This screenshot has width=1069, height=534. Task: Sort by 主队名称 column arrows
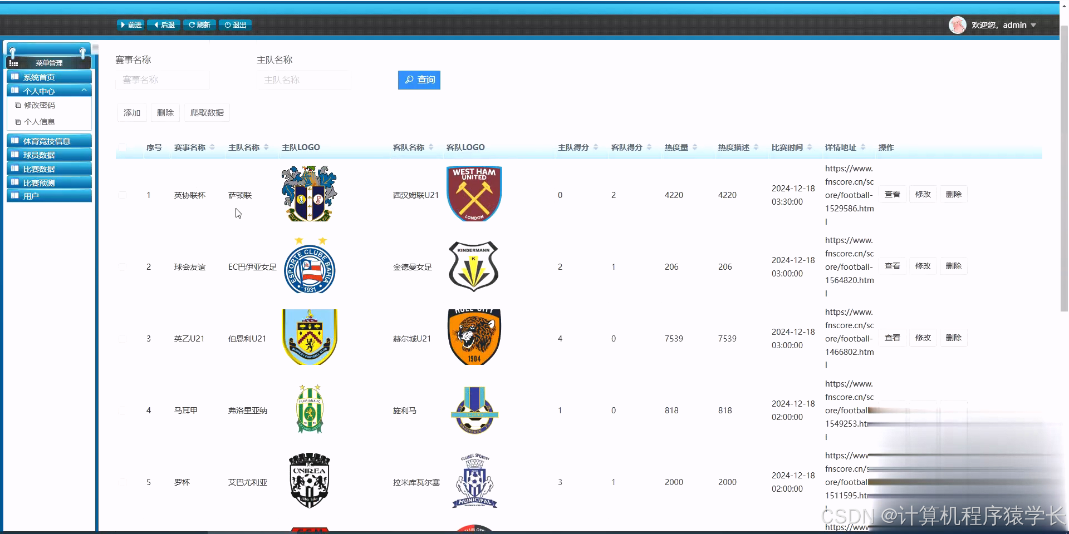[x=266, y=147]
